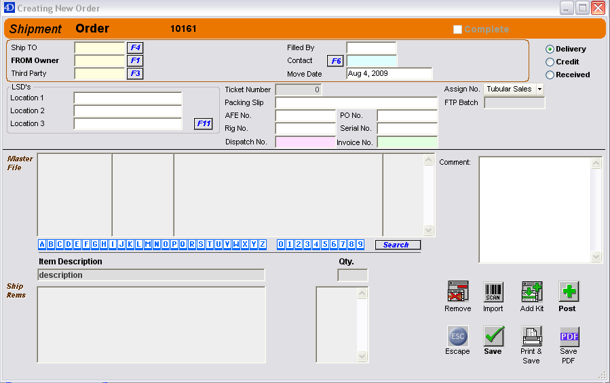Click Comment box scroll down arrow

596,256
